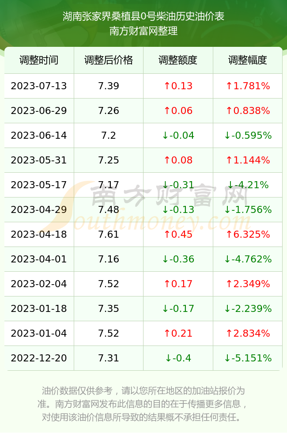Click the 调整幅度 column header
This screenshot has height=433, width=287.
coord(248,60)
